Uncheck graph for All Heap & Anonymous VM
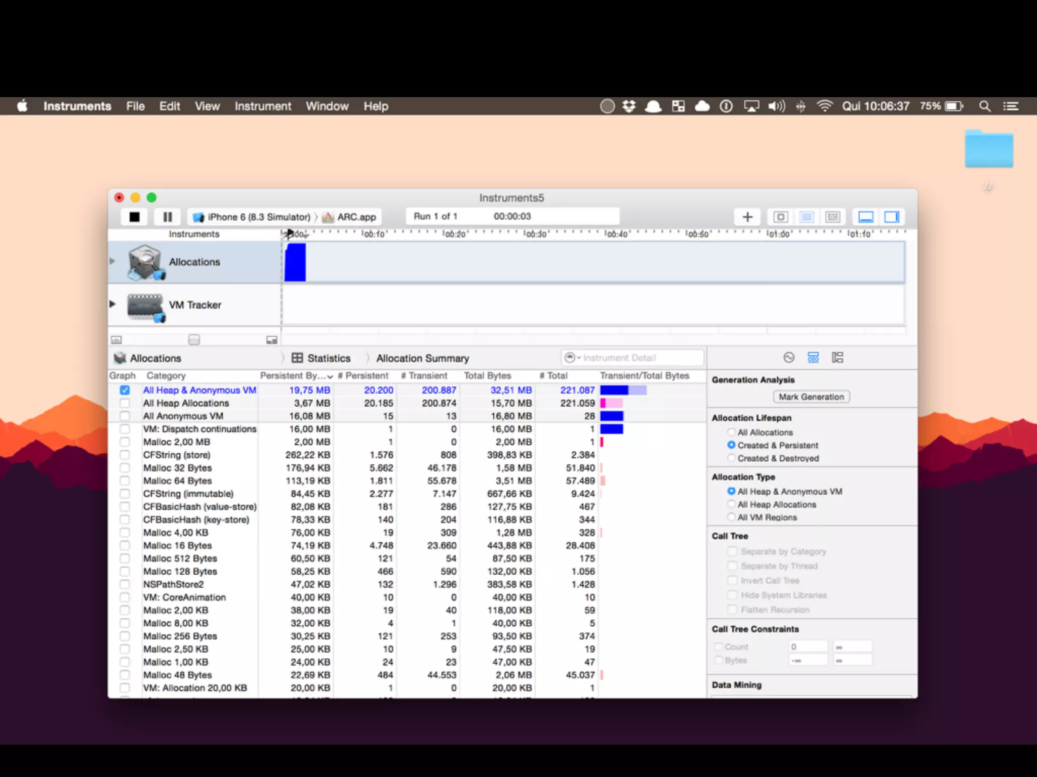Viewport: 1037px width, 777px height. click(125, 390)
